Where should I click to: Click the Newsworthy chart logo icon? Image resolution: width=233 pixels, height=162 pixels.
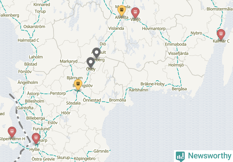tap(180, 156)
